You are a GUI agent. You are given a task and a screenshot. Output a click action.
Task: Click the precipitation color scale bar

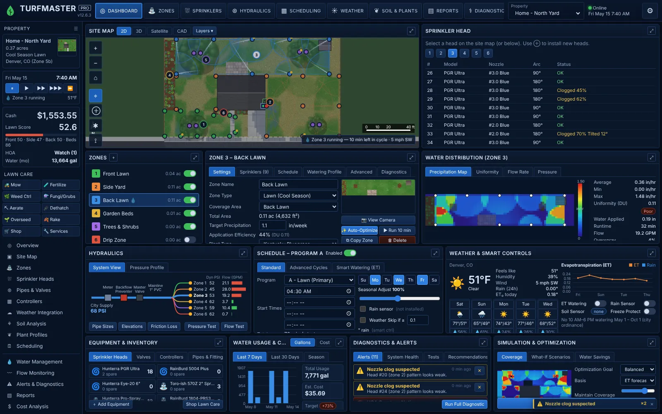[580, 209]
